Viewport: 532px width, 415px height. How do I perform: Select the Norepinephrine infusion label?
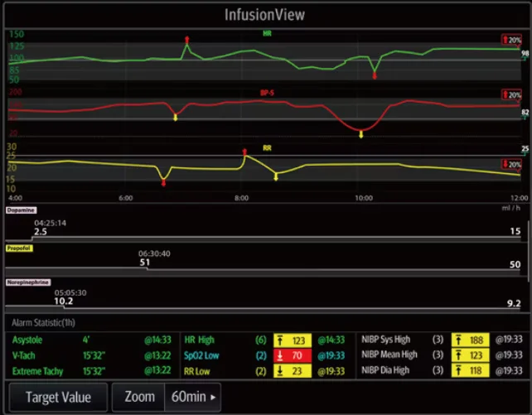(28, 282)
